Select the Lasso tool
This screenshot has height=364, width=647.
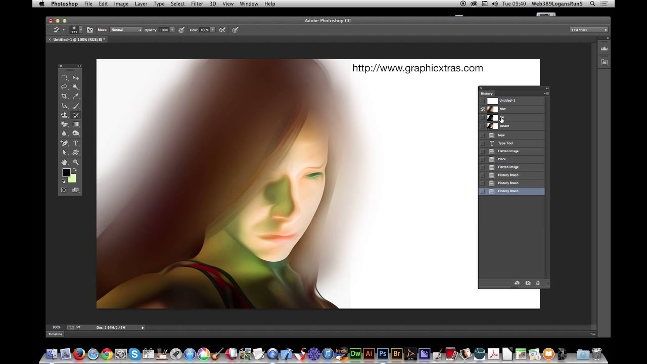64,87
